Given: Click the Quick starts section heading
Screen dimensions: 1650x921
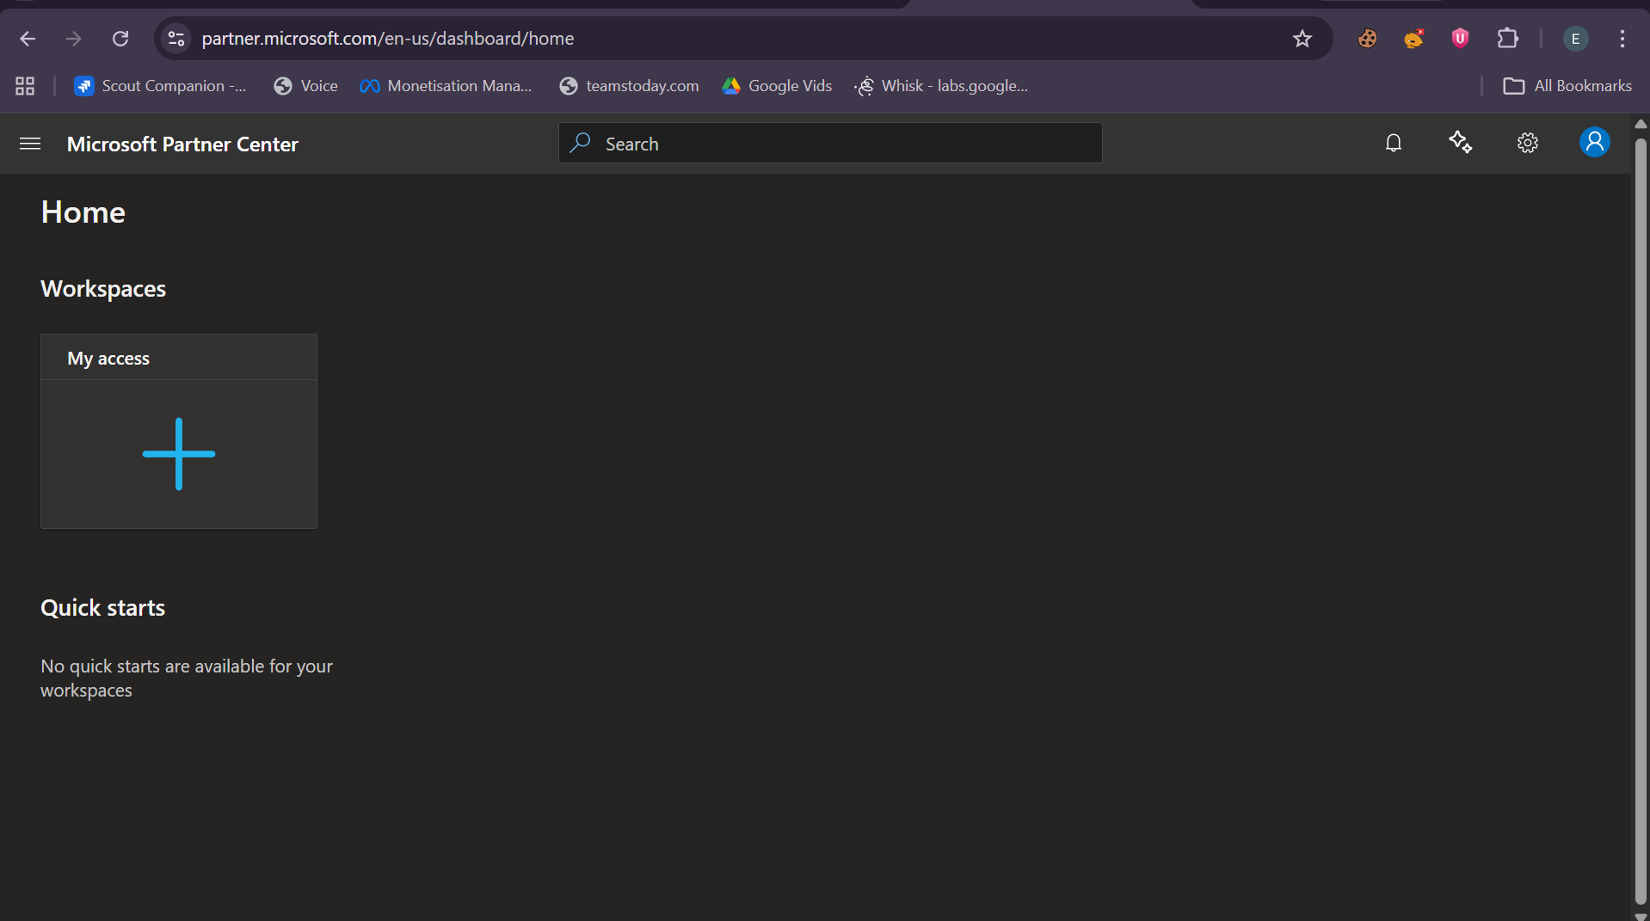Looking at the screenshot, I should coord(102,608).
